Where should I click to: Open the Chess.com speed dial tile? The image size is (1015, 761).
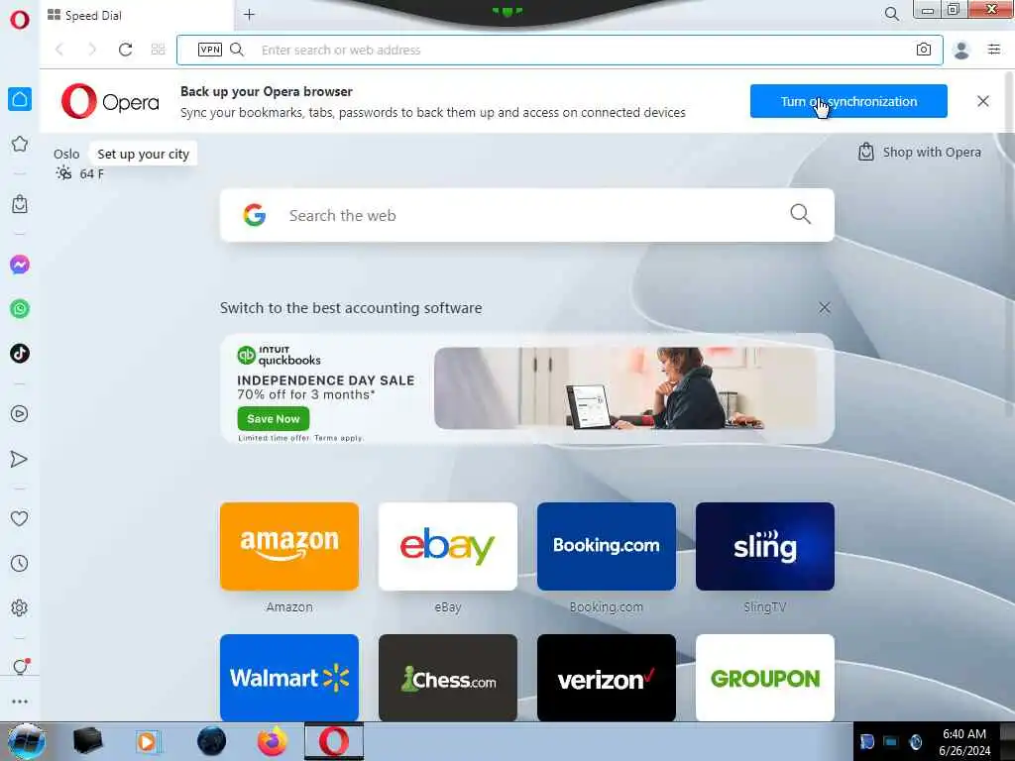pyautogui.click(x=448, y=678)
